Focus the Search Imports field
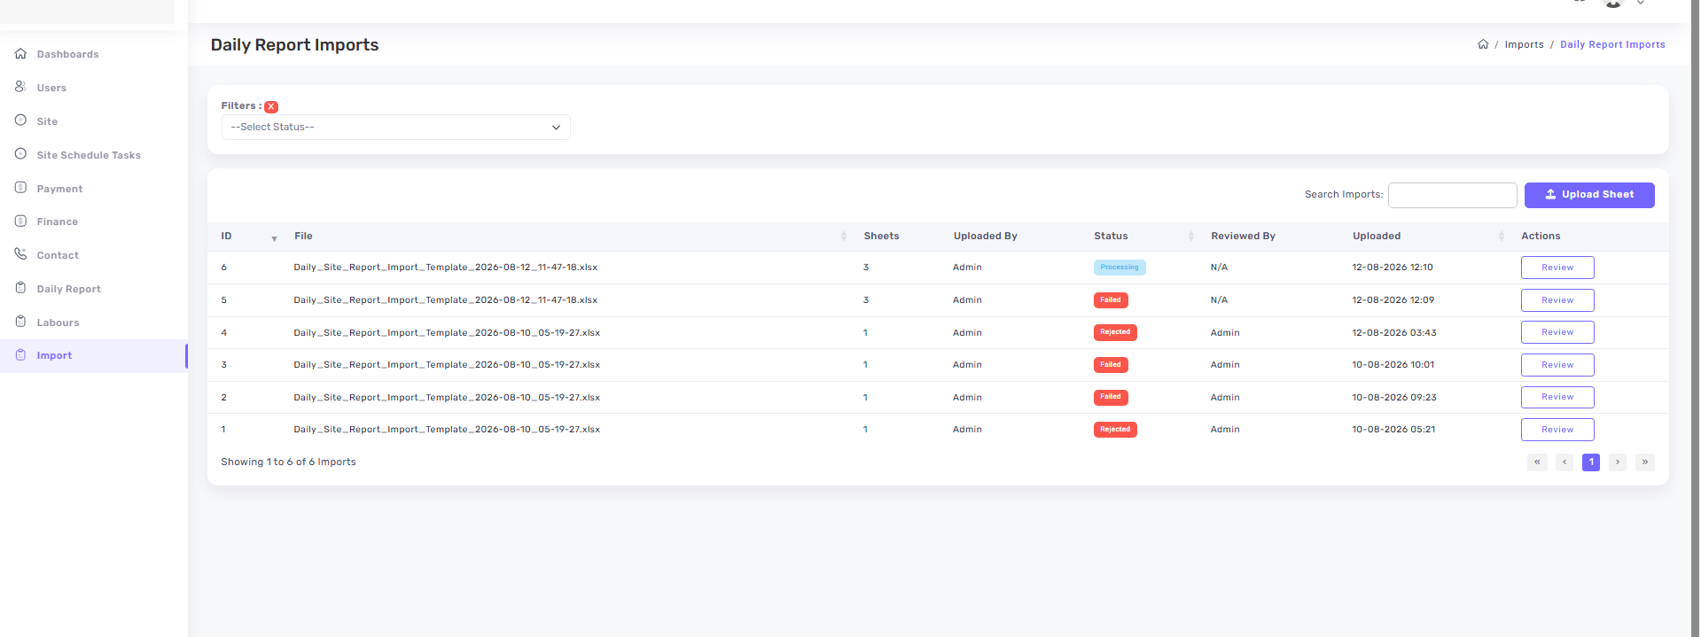This screenshot has height=637, width=1701. (x=1452, y=195)
